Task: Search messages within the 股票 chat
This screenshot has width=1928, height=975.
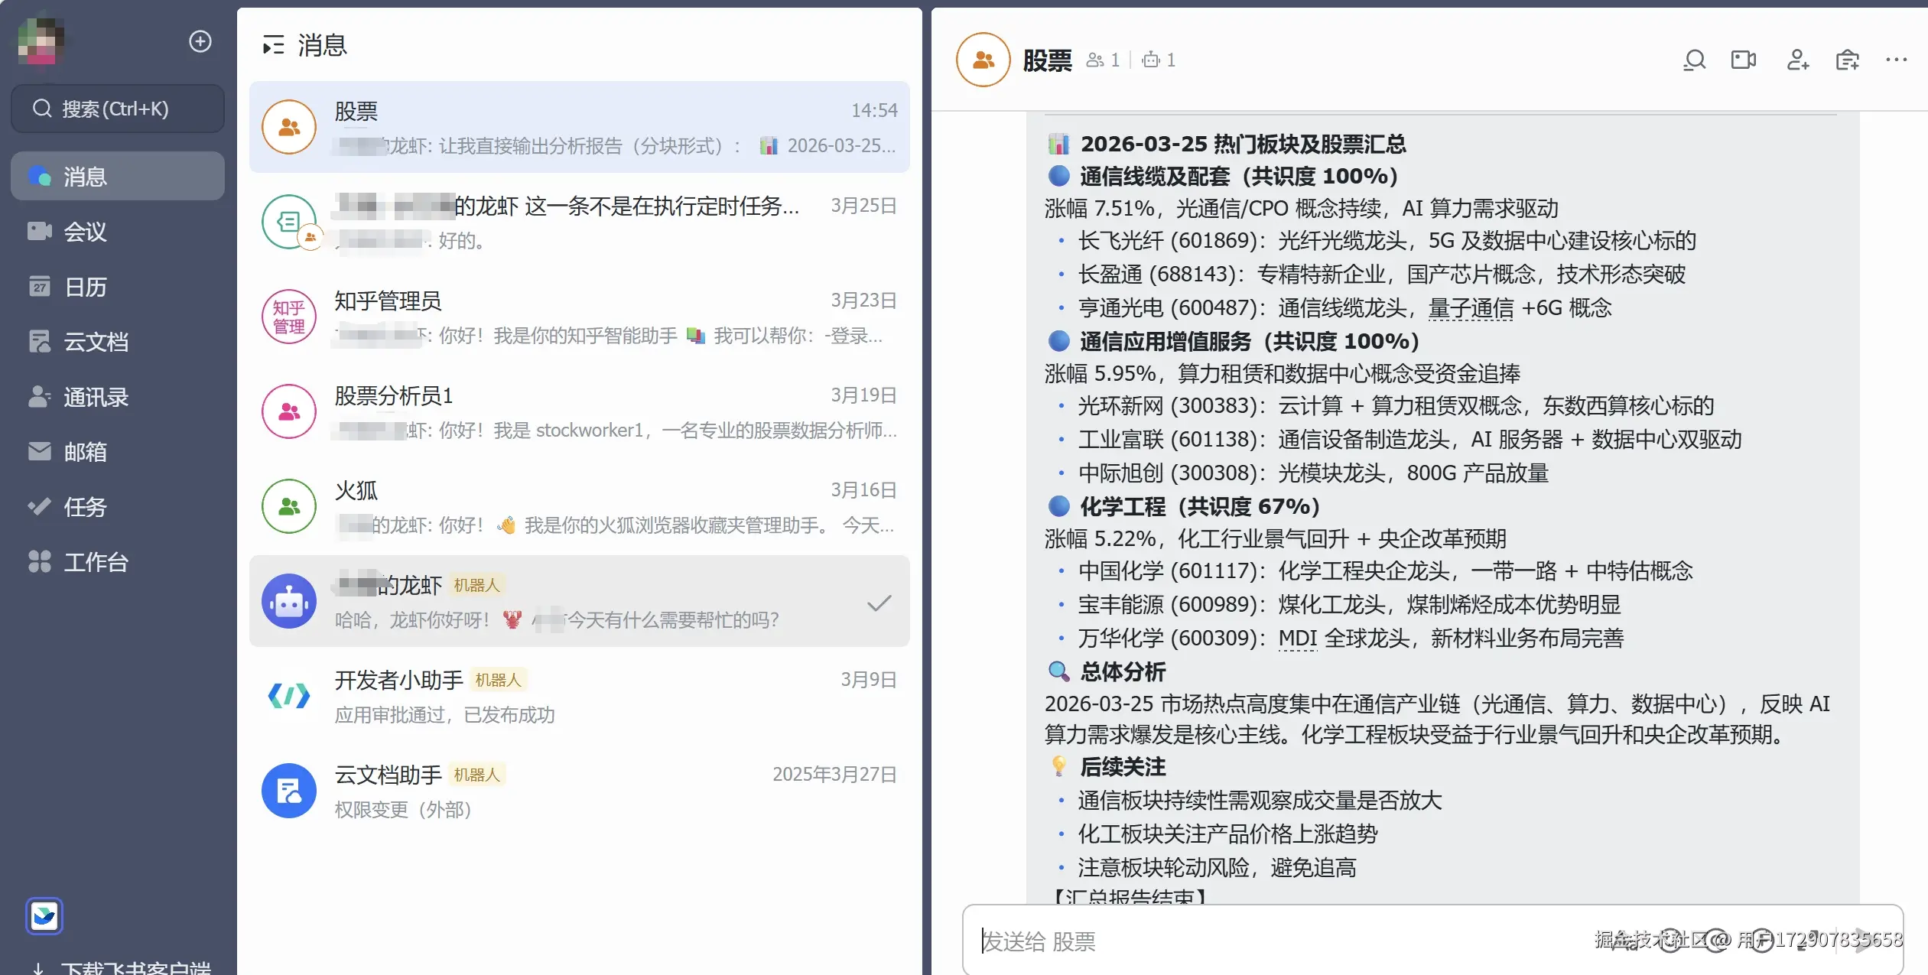Action: (x=1693, y=59)
